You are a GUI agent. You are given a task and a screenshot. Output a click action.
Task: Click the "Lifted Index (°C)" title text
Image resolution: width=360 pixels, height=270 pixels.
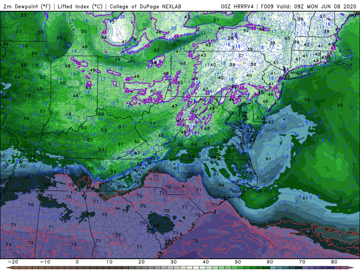[80, 6]
